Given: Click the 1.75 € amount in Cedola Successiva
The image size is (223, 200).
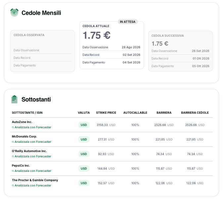Looking at the screenshot, I should (x=160, y=44).
